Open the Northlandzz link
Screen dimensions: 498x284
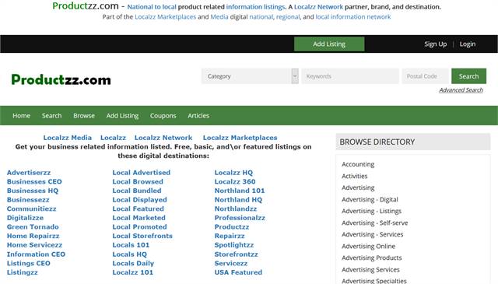point(236,209)
